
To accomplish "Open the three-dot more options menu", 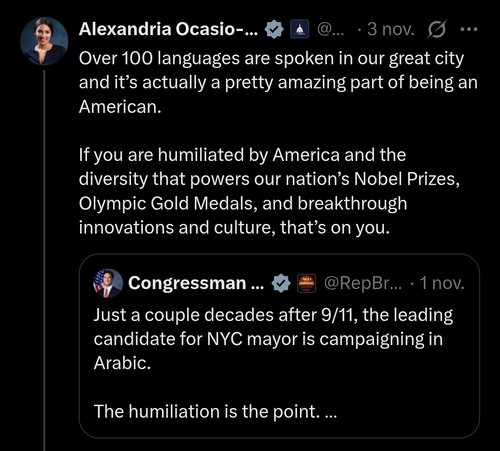I will (469, 31).
